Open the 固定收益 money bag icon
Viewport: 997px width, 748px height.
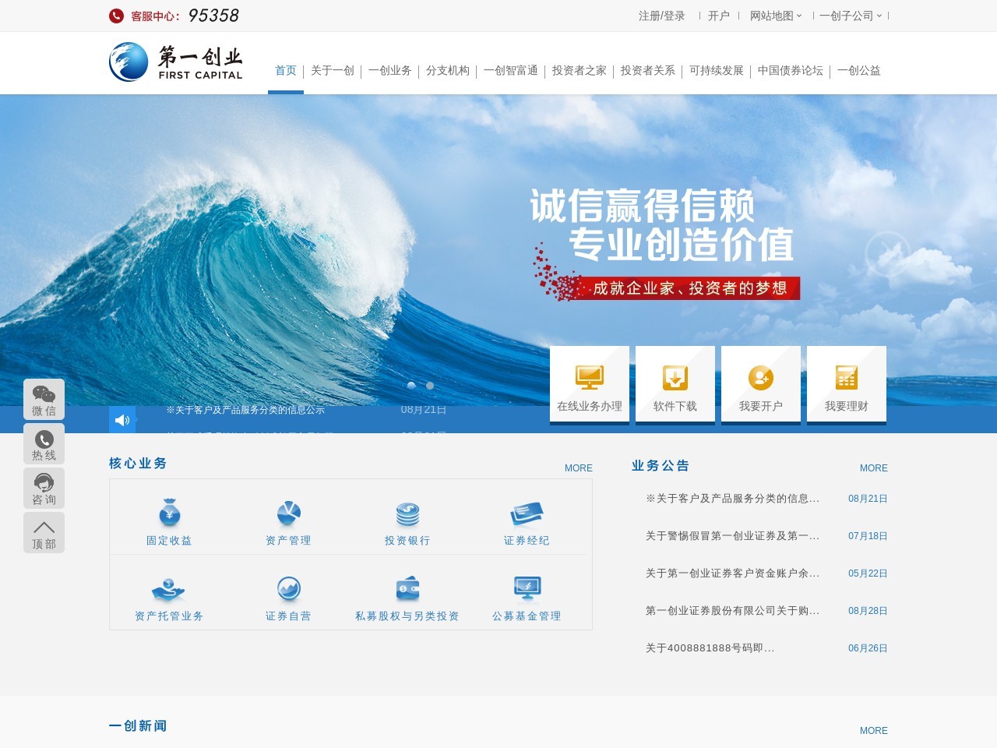(169, 514)
